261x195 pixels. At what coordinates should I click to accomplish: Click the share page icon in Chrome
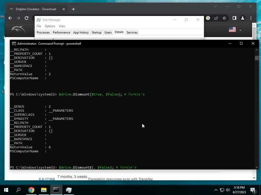coord(216,18)
